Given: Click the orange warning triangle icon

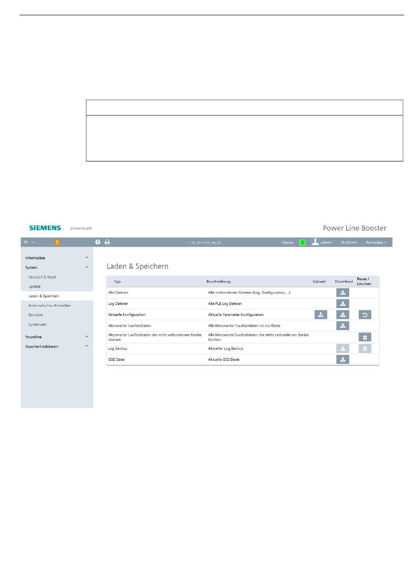Looking at the screenshot, I should [x=57, y=242].
